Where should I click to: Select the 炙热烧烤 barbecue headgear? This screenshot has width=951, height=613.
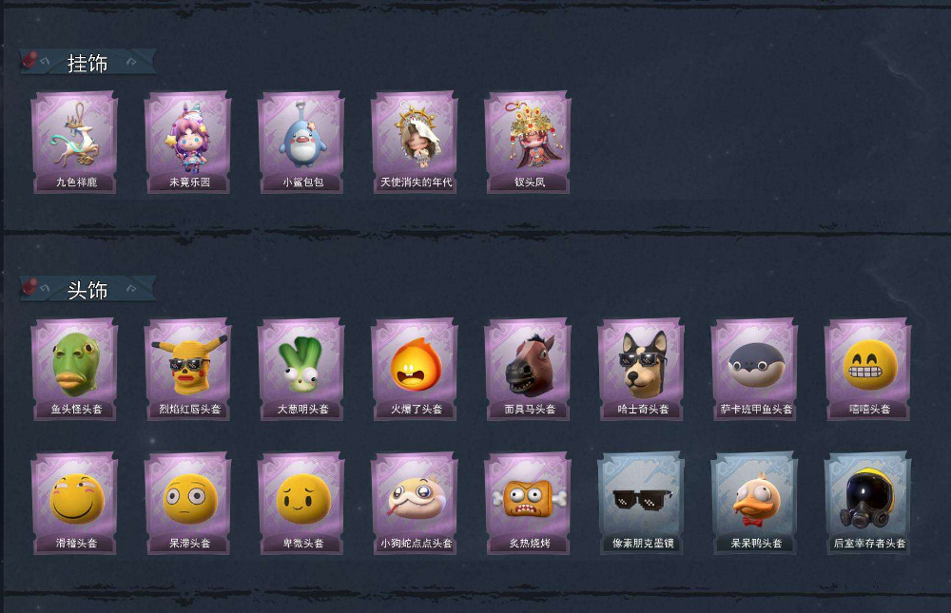click(528, 504)
